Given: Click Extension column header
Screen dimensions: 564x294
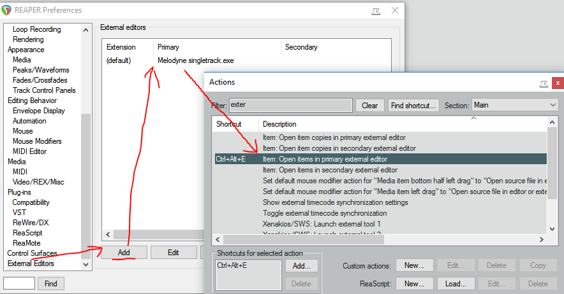Looking at the screenshot, I should (x=128, y=47).
